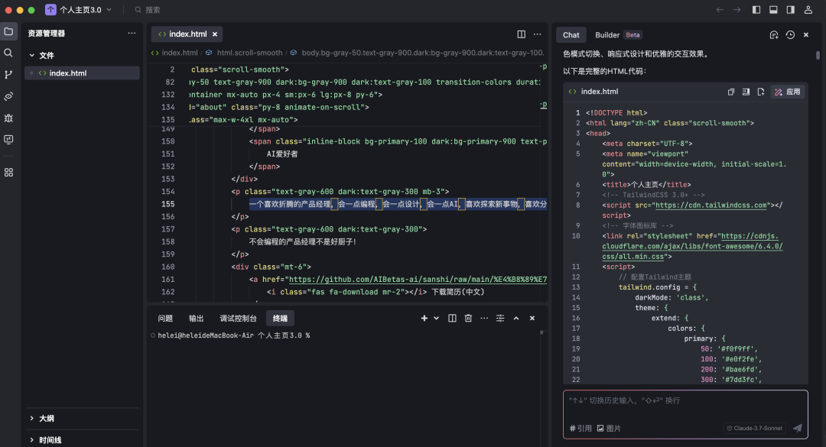
Task: Click the text 不会编程的产品经理不是好厨子!
Action: pyautogui.click(x=303, y=241)
